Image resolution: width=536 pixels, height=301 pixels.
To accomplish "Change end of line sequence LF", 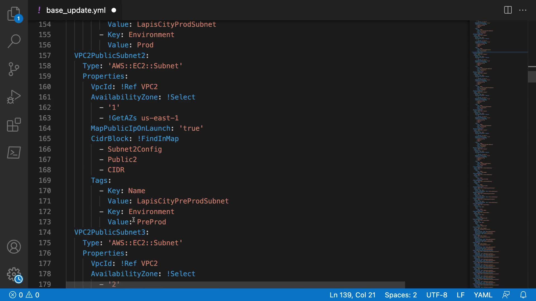I will point(460,295).
